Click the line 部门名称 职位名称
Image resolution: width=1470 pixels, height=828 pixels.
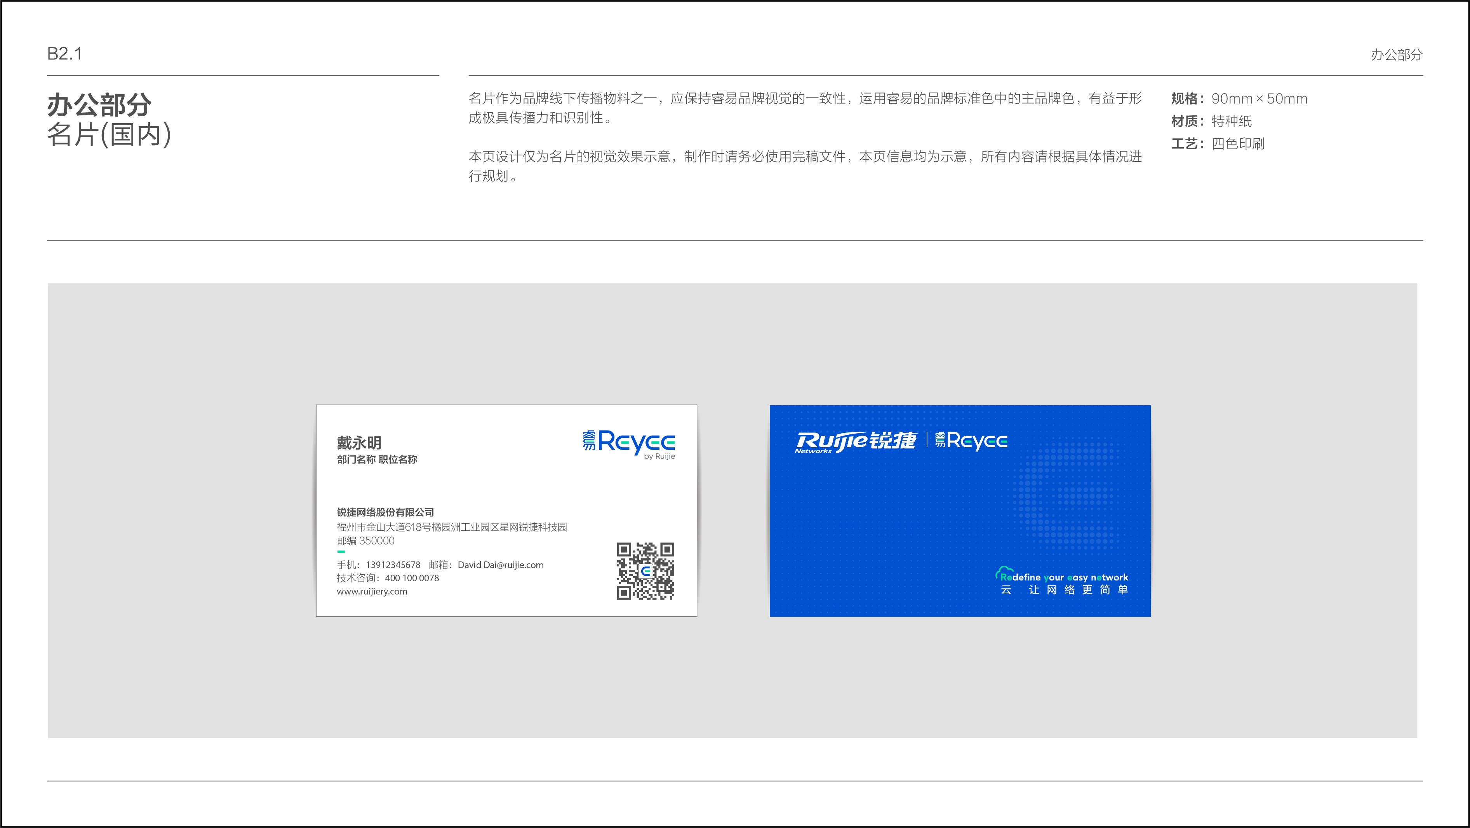click(x=377, y=459)
